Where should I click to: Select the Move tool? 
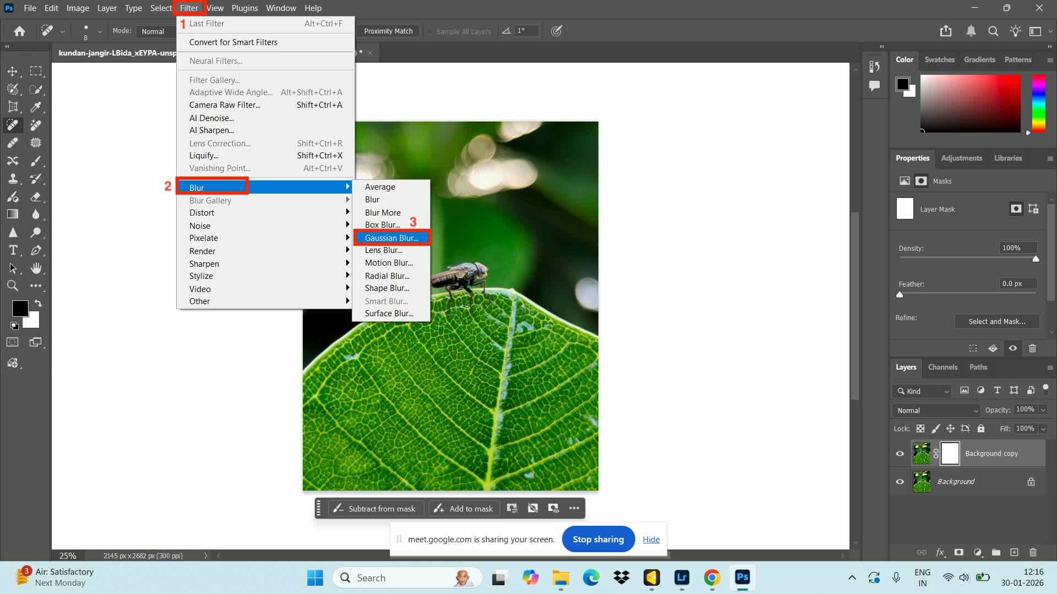click(x=13, y=71)
